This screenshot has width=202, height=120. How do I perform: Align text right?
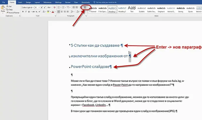tap(65, 12)
